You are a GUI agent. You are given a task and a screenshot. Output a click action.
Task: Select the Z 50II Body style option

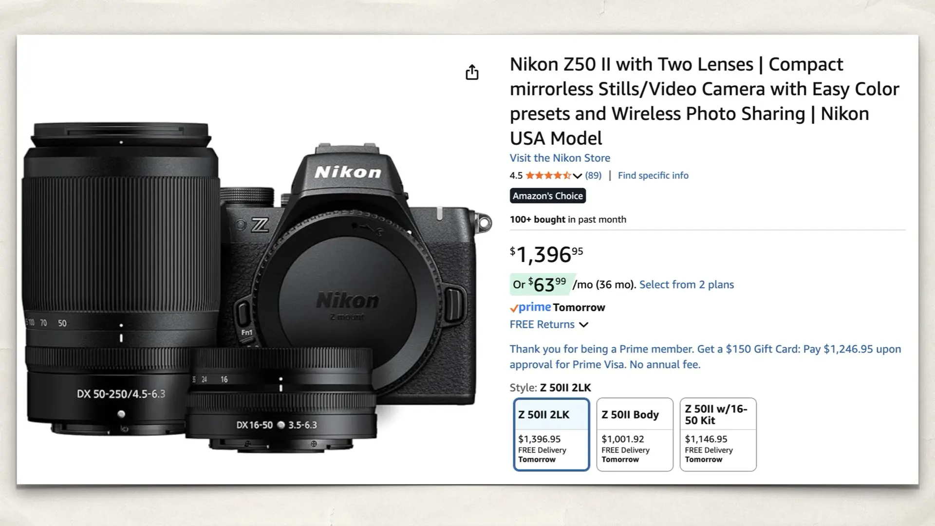[x=634, y=433]
